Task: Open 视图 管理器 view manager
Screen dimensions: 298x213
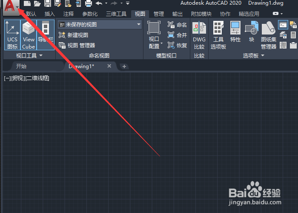Action: (77, 46)
